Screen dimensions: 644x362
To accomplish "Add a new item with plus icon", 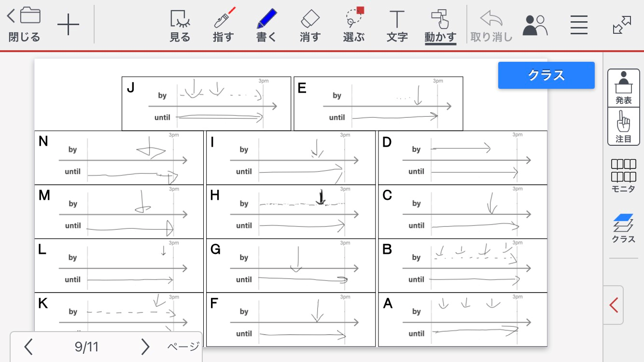I will 68,25.
